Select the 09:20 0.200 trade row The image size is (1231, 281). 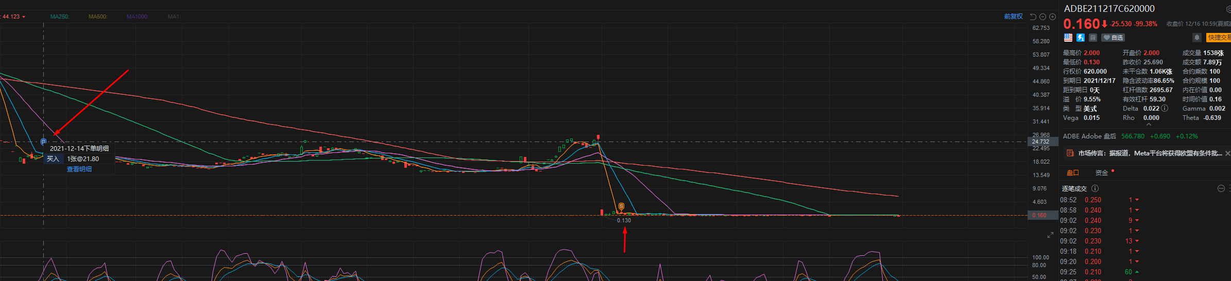pos(1100,262)
